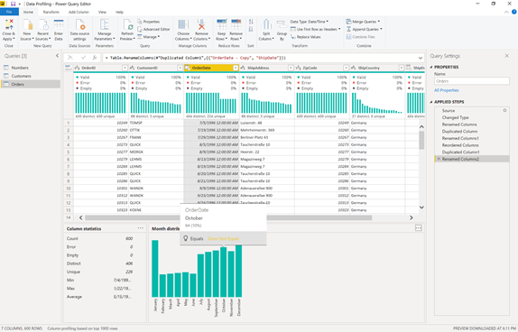518x332 pixels.
Task: Open the Advanced Editor
Action: pyautogui.click(x=153, y=29)
